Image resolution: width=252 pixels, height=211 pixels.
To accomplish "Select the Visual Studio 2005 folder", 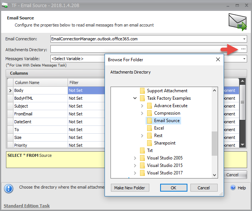I will tap(165, 158).
